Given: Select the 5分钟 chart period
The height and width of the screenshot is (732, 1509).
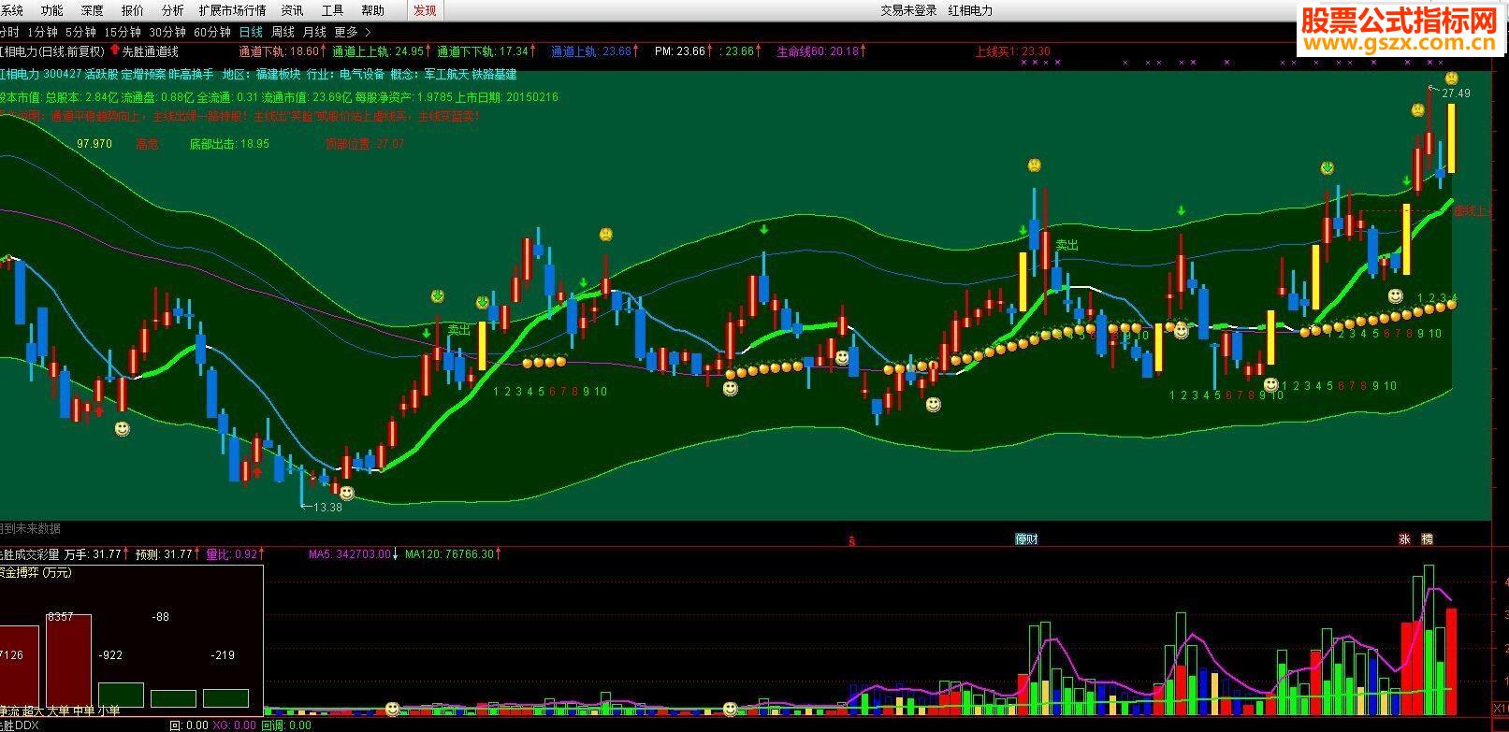Looking at the screenshot, I should click(80, 32).
